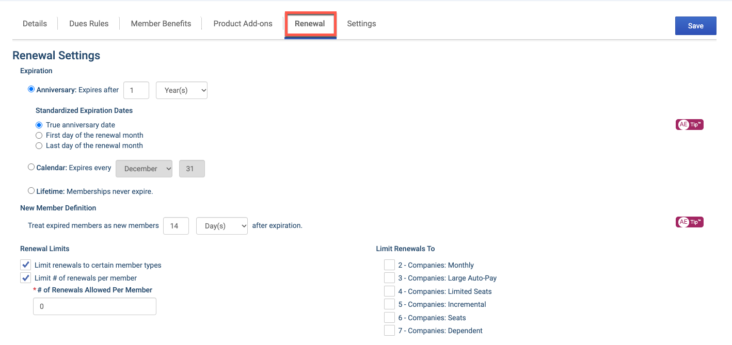Enable 4 - Companies: Limited Seats checkbox
Viewport: 732px width, 345px height.
(x=389, y=291)
